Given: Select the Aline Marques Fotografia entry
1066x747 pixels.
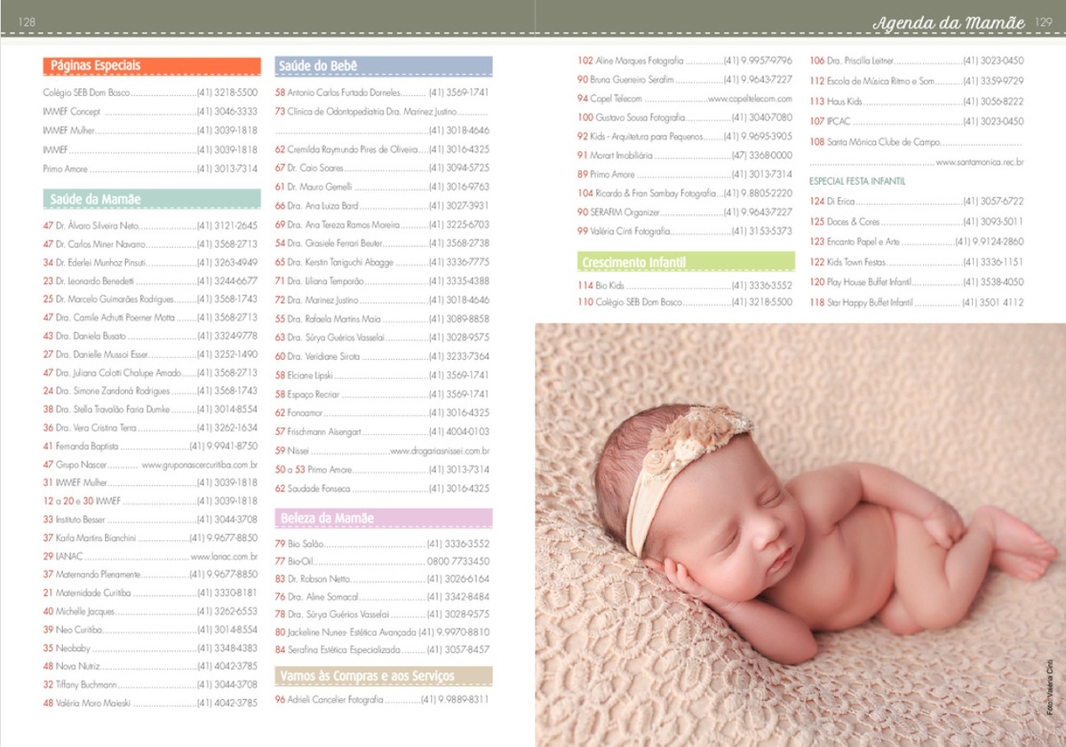Looking at the screenshot, I should pyautogui.click(x=685, y=60).
